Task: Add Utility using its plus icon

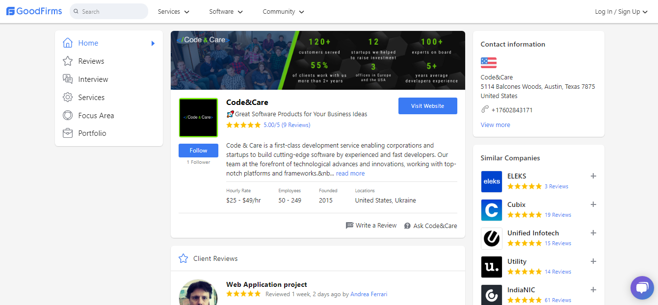Action: (593, 261)
